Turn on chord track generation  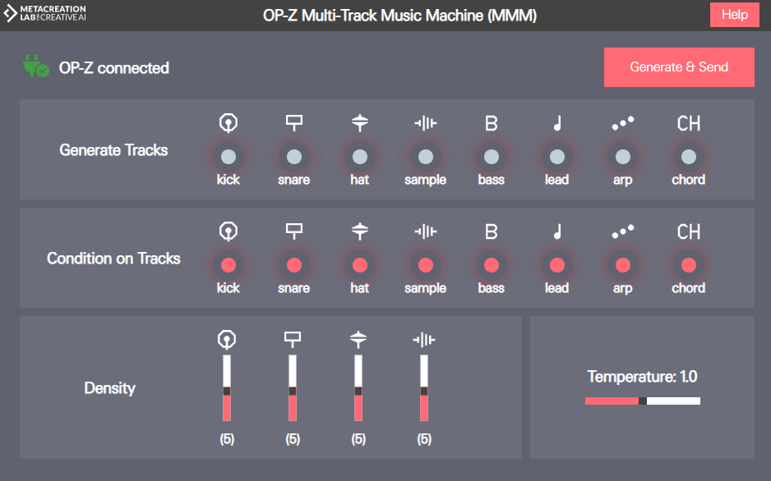click(689, 157)
